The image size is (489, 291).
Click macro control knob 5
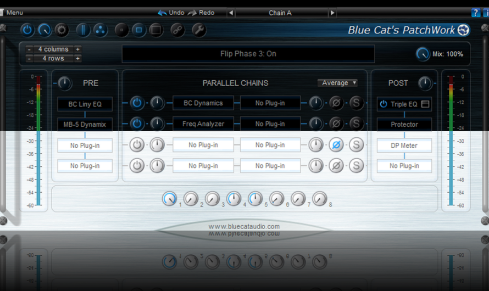tap(255, 199)
